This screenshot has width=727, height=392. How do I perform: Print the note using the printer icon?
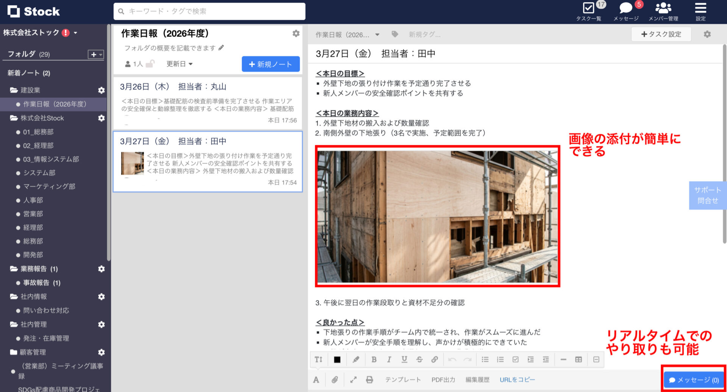(370, 380)
